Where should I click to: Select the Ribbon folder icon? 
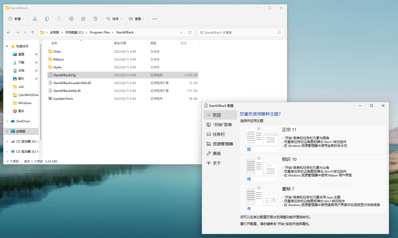[x=50, y=59]
